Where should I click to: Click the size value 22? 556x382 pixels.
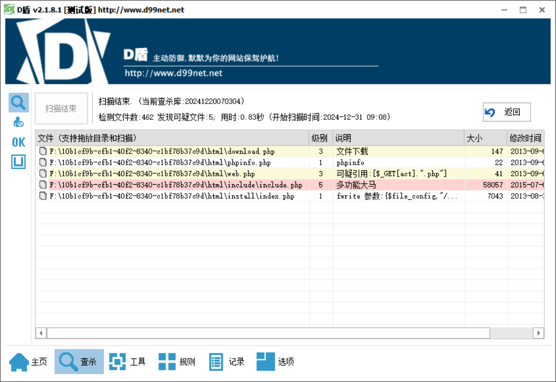click(499, 162)
